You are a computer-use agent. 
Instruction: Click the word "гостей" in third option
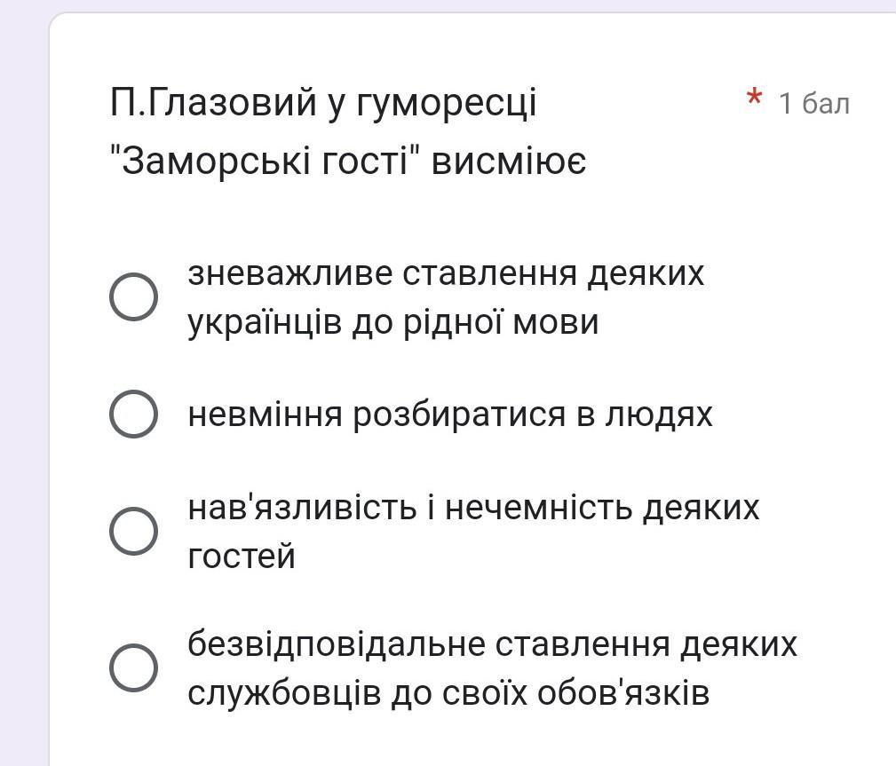click(242, 557)
